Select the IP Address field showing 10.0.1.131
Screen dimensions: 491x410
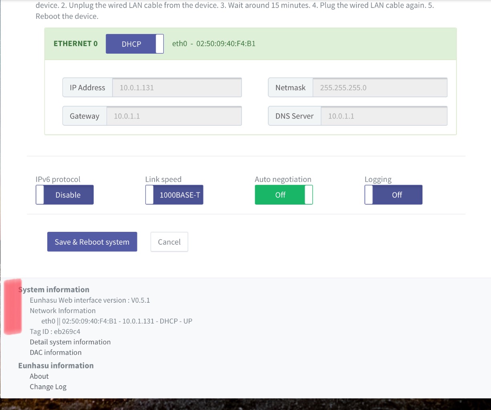(x=177, y=88)
